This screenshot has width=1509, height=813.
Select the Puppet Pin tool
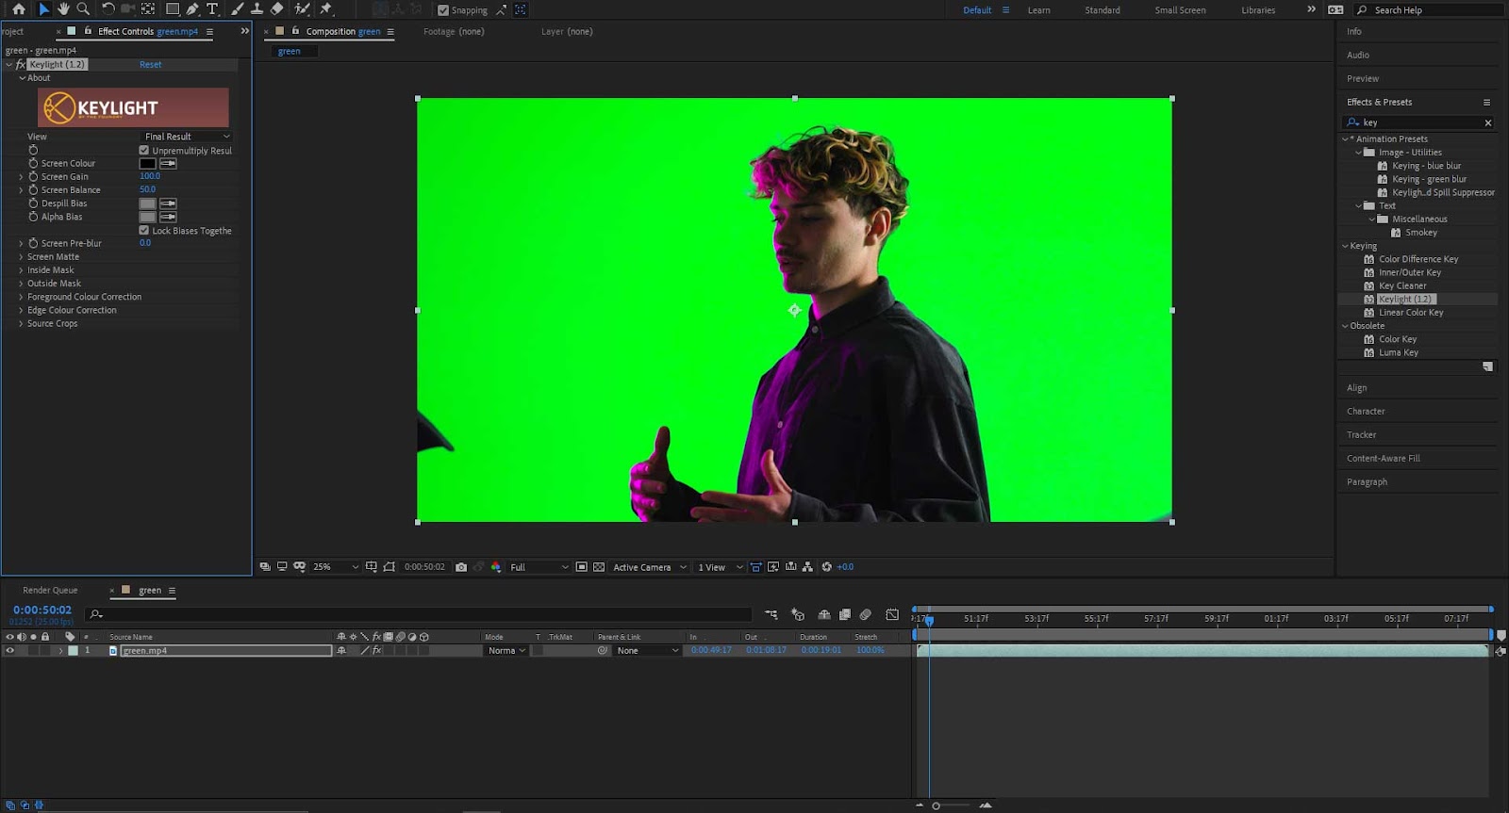pyautogui.click(x=325, y=9)
